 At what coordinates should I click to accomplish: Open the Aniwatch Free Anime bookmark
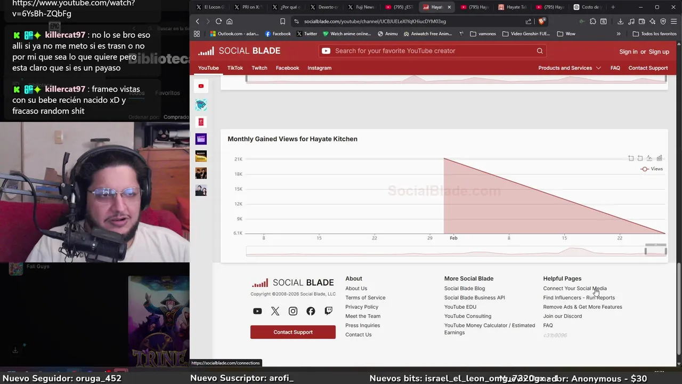(x=427, y=34)
